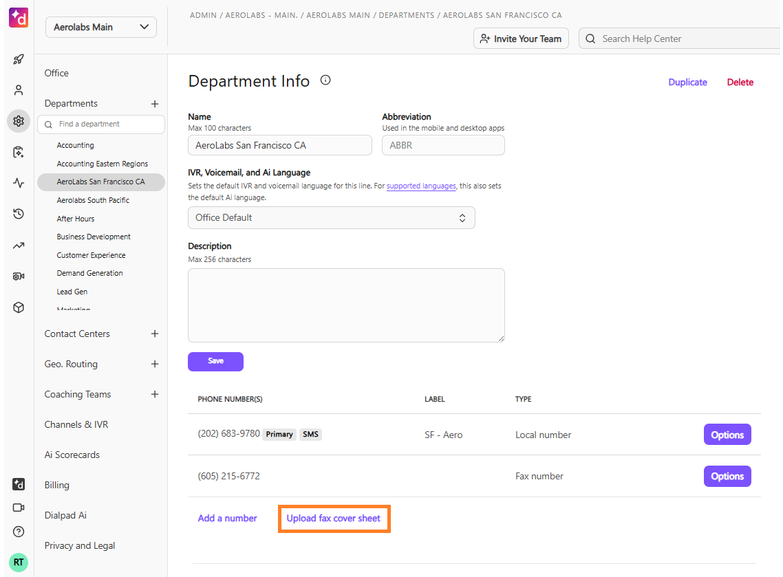Click the Search Help Center field

pyautogui.click(x=681, y=39)
